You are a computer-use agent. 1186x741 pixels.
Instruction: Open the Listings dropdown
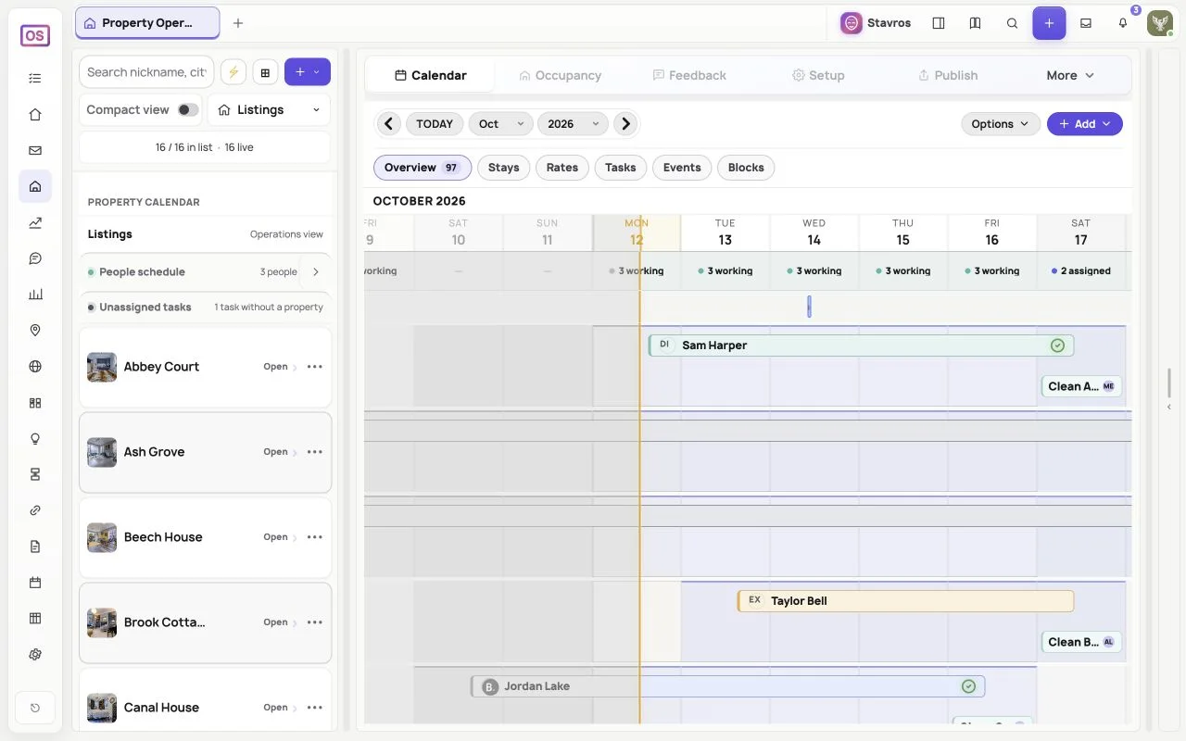coord(269,109)
